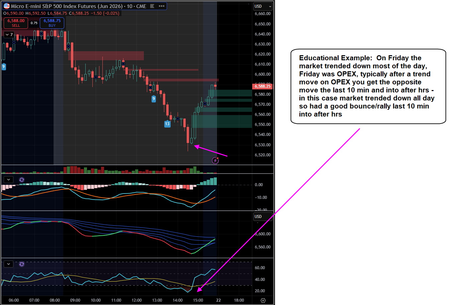Click the red 6,588.25 current price label

[x=263, y=86]
